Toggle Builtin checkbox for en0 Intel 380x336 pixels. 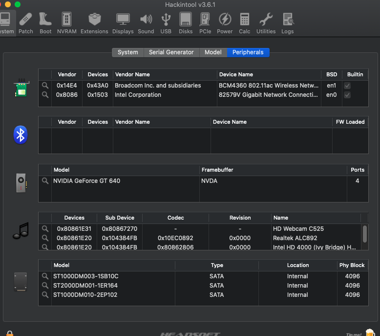point(347,95)
